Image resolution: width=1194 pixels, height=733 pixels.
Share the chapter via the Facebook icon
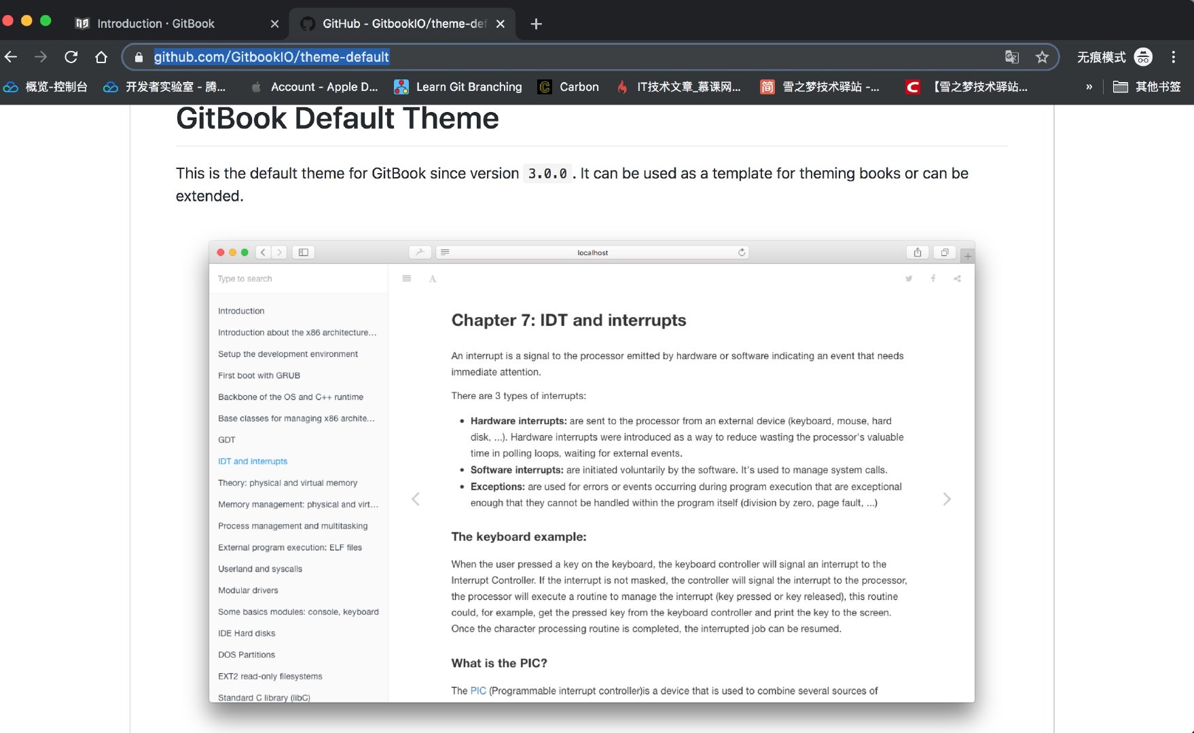(x=933, y=278)
